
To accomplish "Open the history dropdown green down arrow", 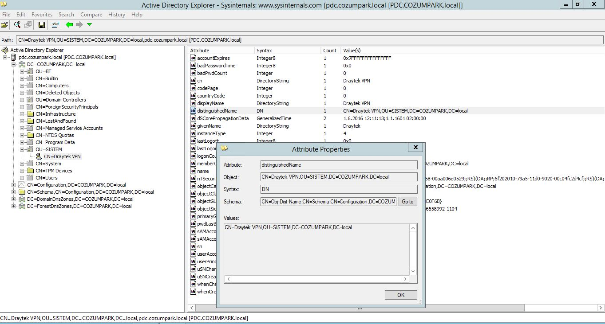I will click(89, 25).
